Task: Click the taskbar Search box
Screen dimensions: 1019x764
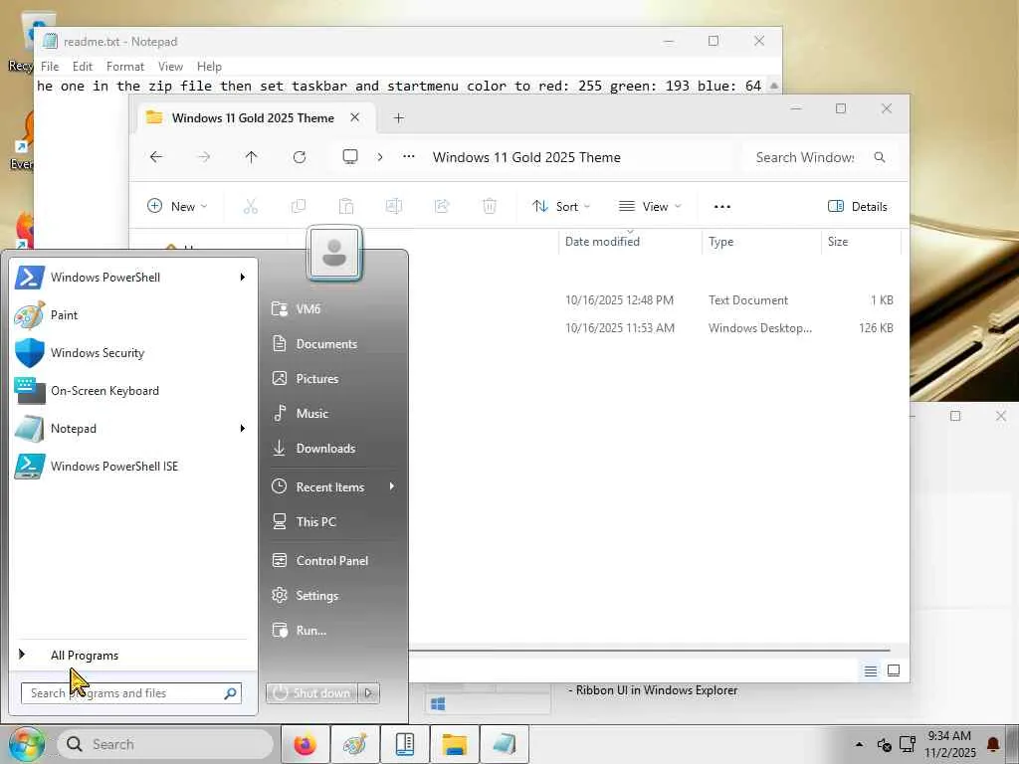Action: coord(165,744)
